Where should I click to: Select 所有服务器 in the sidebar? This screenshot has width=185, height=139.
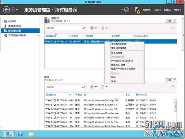pos(20,31)
